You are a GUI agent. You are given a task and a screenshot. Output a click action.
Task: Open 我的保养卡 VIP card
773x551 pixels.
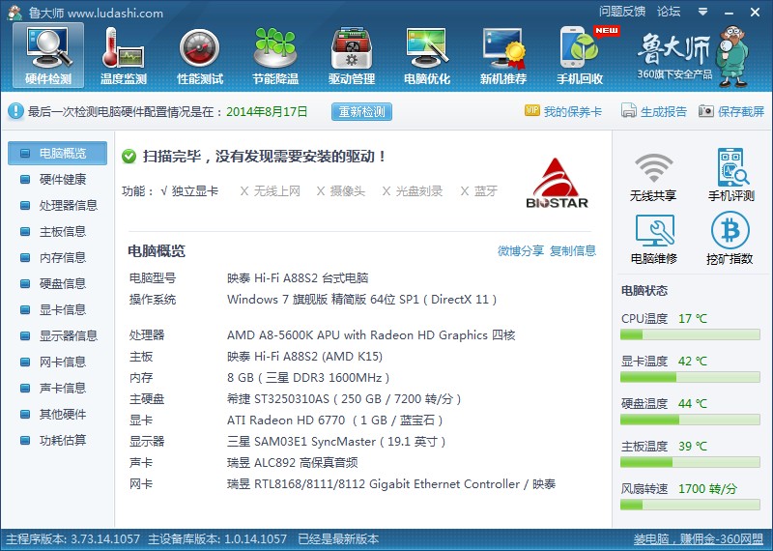click(x=563, y=111)
